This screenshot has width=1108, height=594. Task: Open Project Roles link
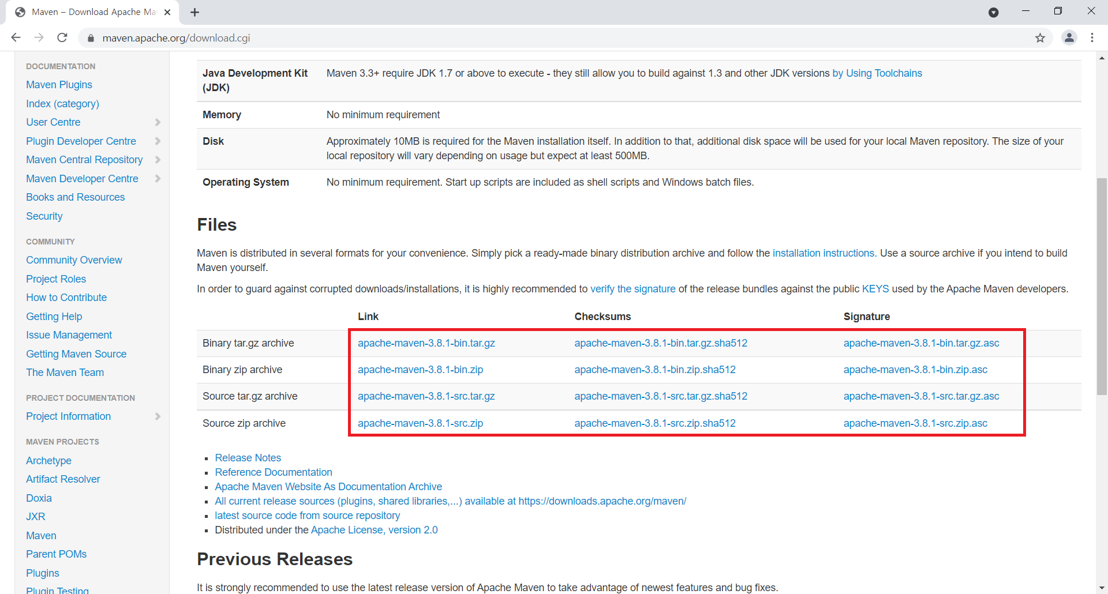point(56,279)
